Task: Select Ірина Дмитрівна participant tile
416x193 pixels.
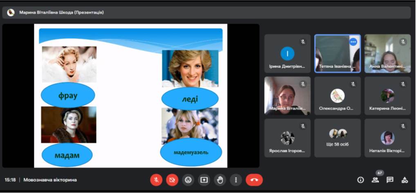Action: [x=287, y=53]
